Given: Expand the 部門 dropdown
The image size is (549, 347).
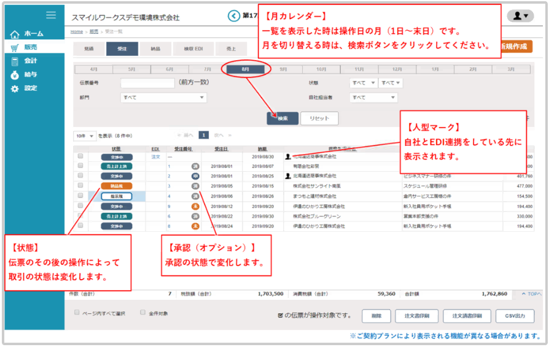Looking at the screenshot, I should 163,97.
